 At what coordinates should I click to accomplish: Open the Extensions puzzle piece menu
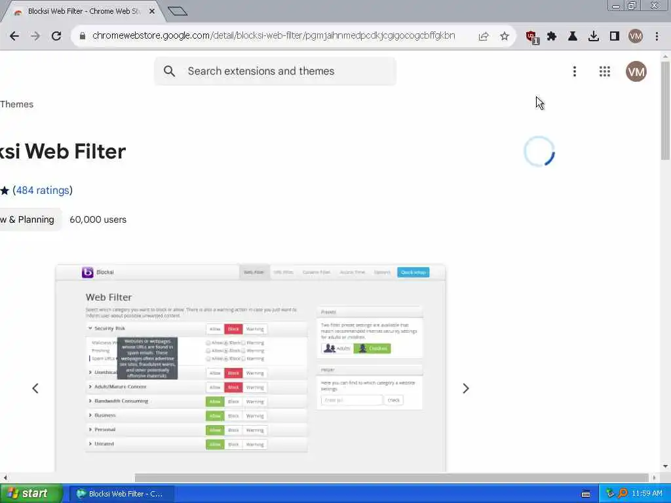pyautogui.click(x=552, y=36)
